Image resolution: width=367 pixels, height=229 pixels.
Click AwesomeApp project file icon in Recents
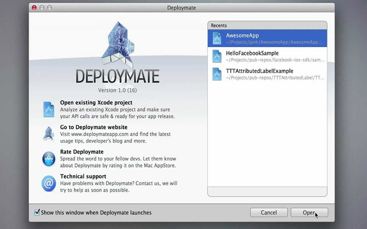point(217,38)
